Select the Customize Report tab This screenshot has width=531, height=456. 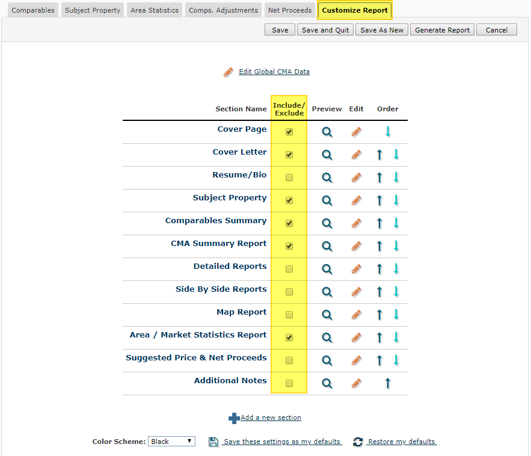coord(355,10)
